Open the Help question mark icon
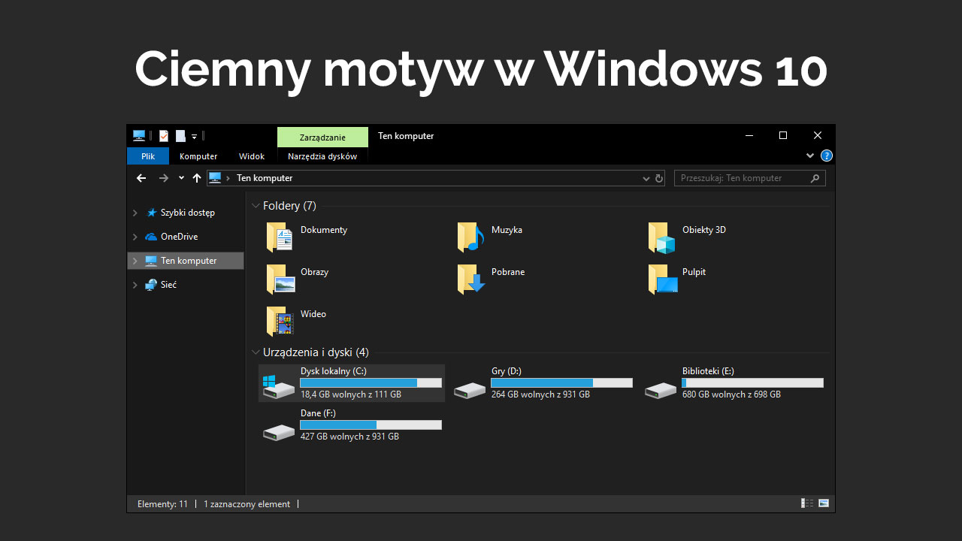 pos(827,156)
